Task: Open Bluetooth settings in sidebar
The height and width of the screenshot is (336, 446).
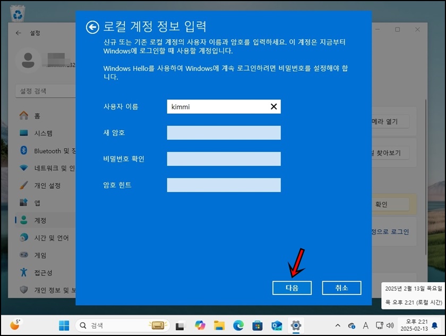Action: point(46,150)
